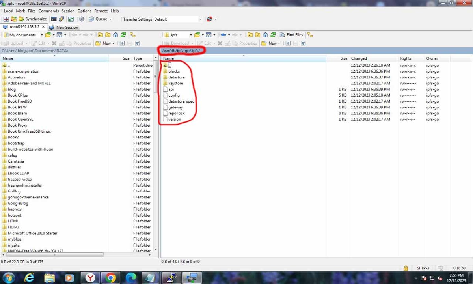Screen dimensions: 473x284
Task: Open the Preferences gear icon
Action: (82, 19)
